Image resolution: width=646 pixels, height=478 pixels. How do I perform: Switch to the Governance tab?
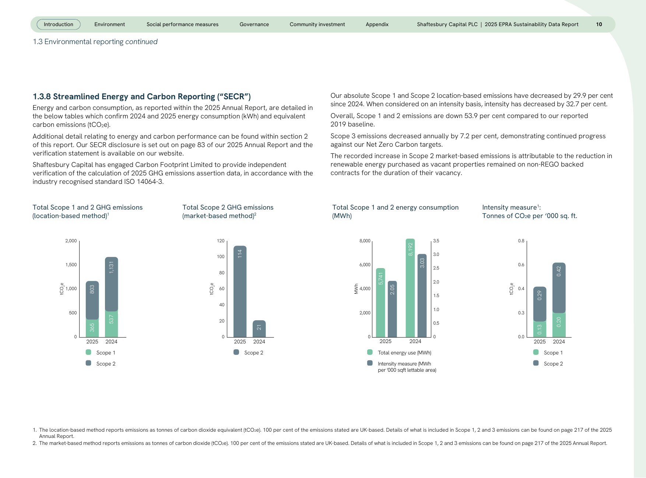pos(254,24)
